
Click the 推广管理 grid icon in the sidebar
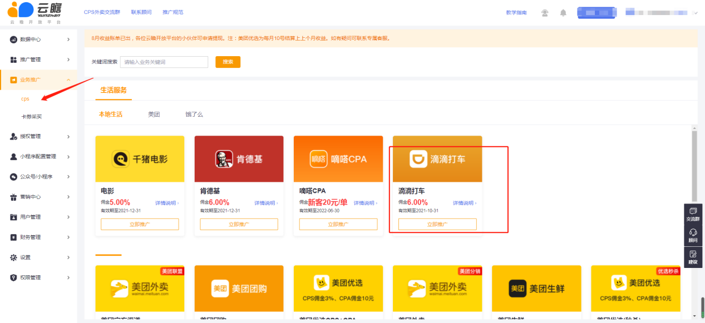[x=14, y=59]
